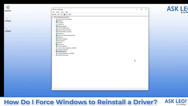Click the Human Interface Devices icon
This screenshot has height=106, width=188.
coord(57,30)
